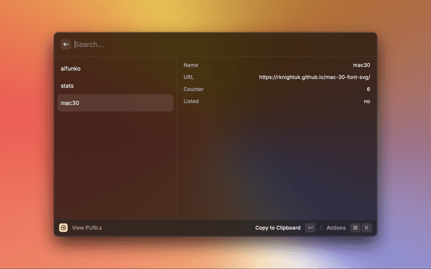Choose the mac30 item in list
The width and height of the screenshot is (431, 269).
(115, 103)
